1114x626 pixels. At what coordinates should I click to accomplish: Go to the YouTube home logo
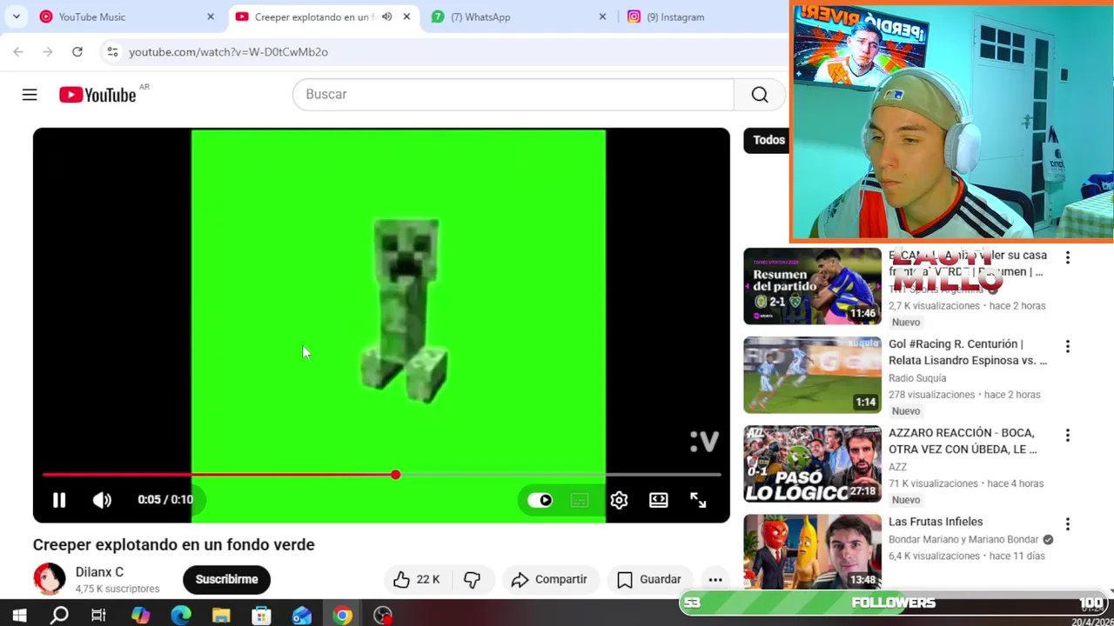tap(97, 95)
